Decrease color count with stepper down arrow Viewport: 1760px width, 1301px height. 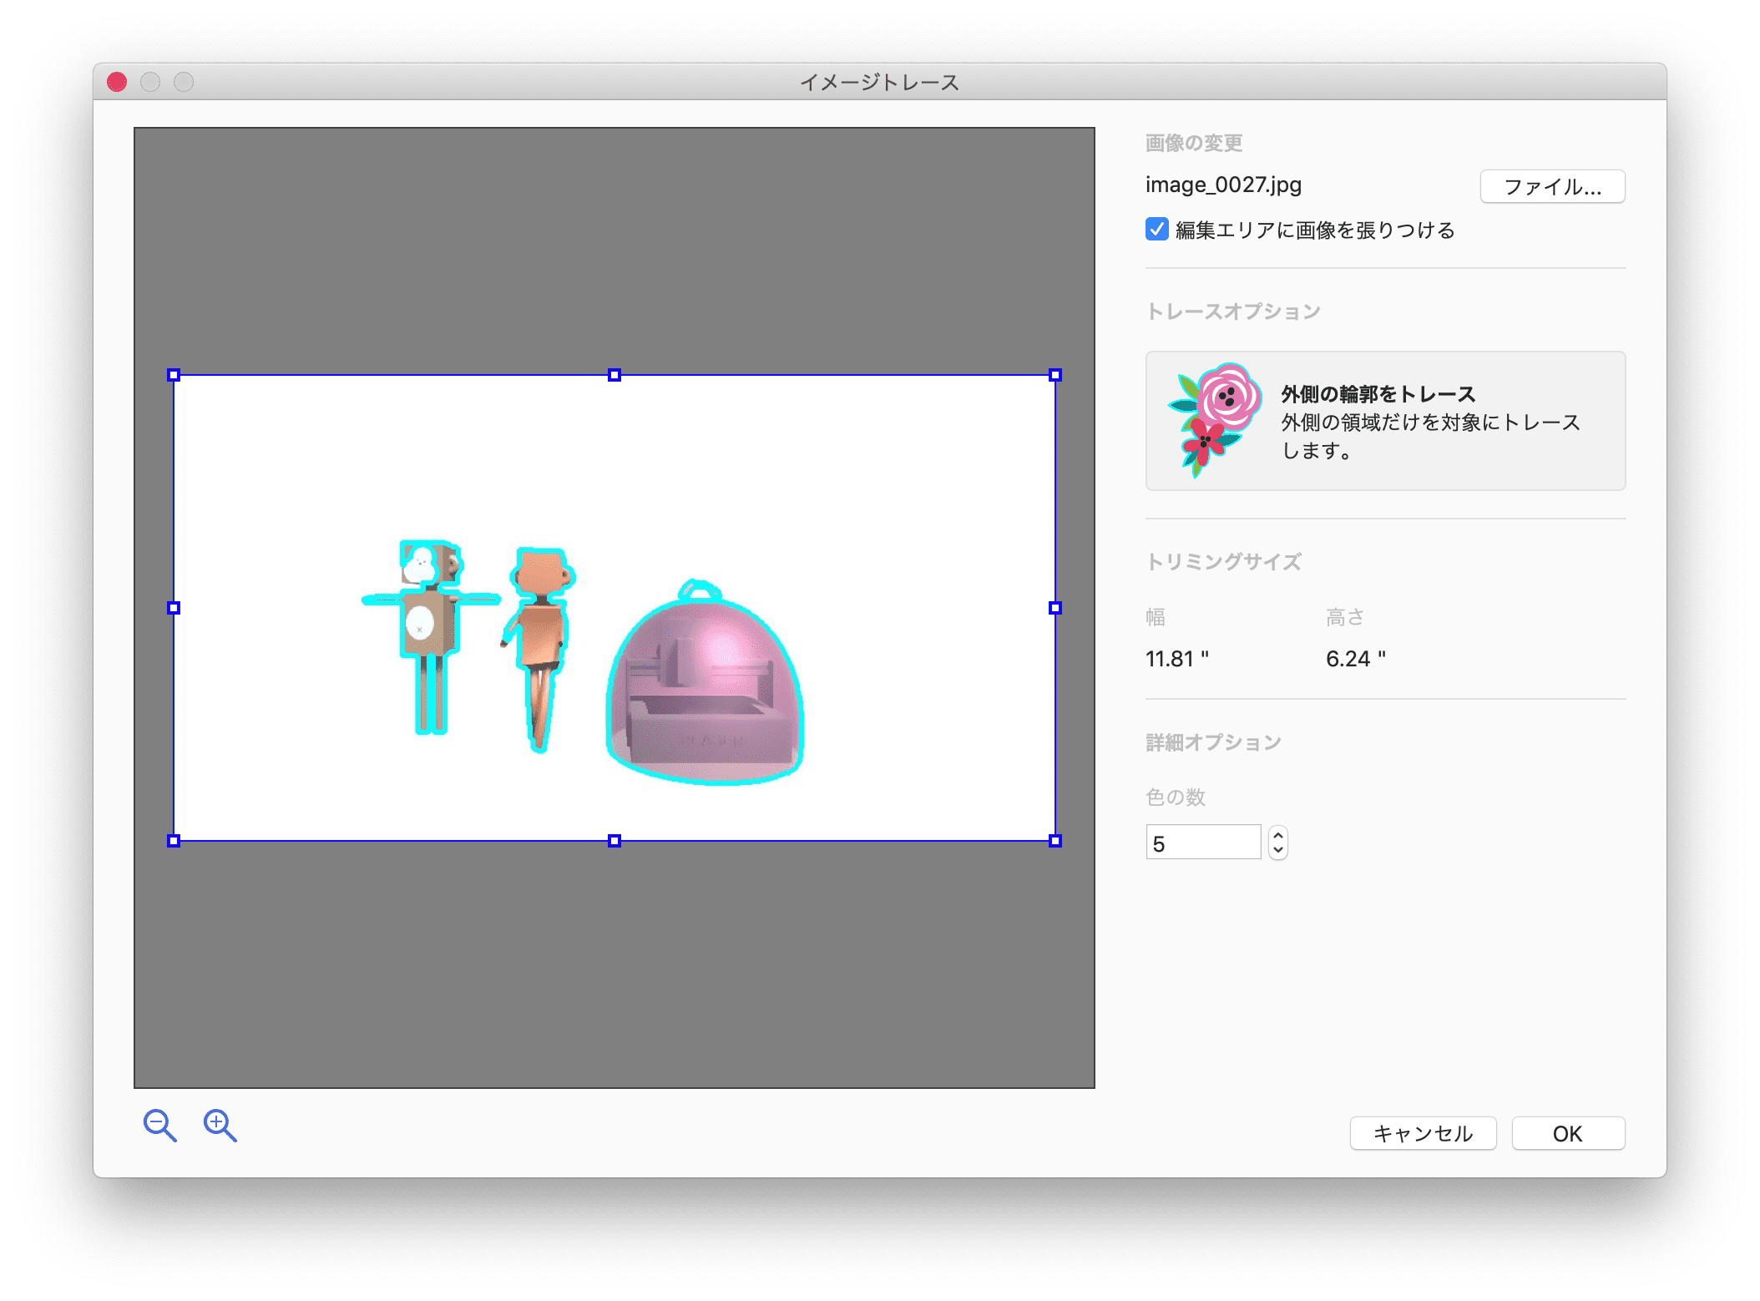(1277, 851)
